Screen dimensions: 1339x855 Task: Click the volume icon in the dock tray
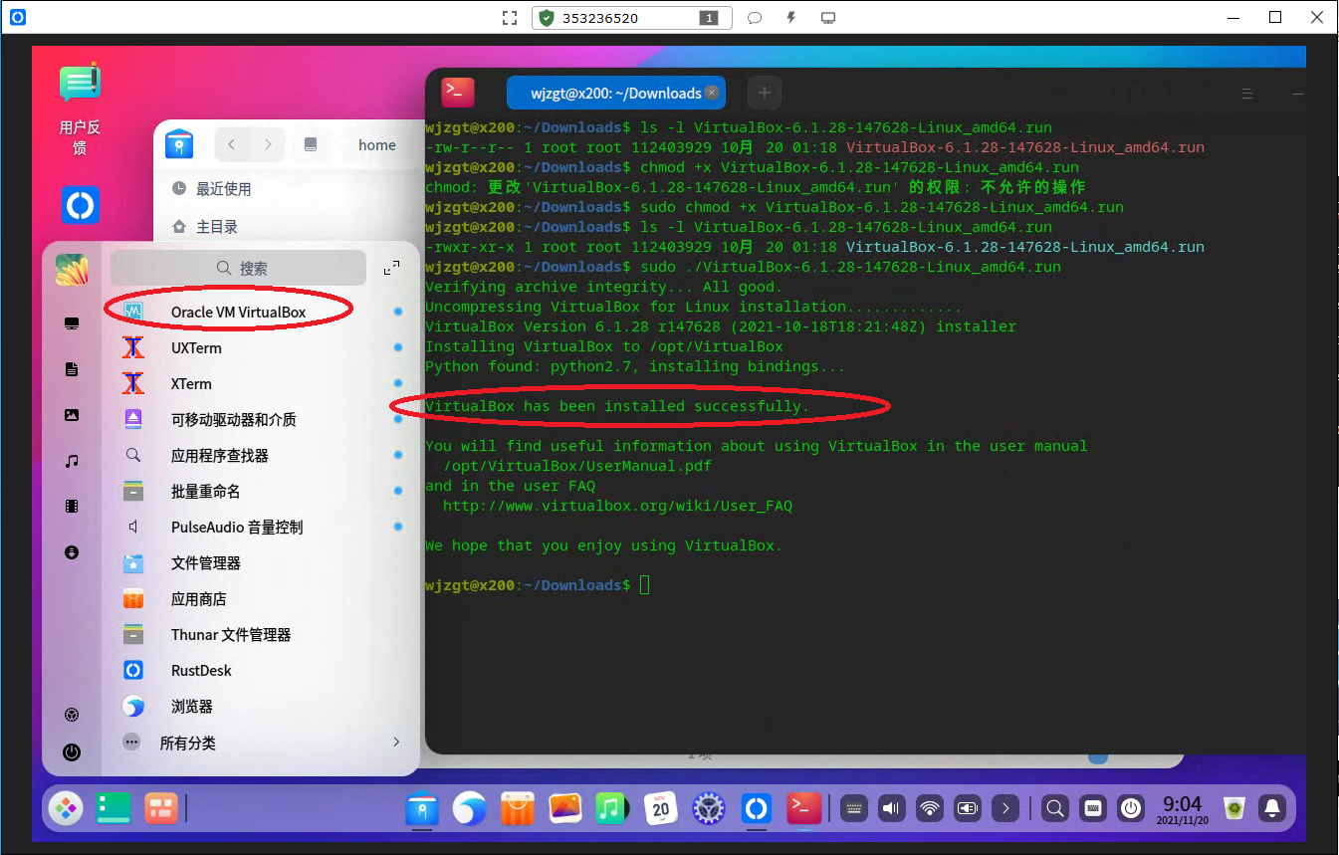pyautogui.click(x=891, y=808)
